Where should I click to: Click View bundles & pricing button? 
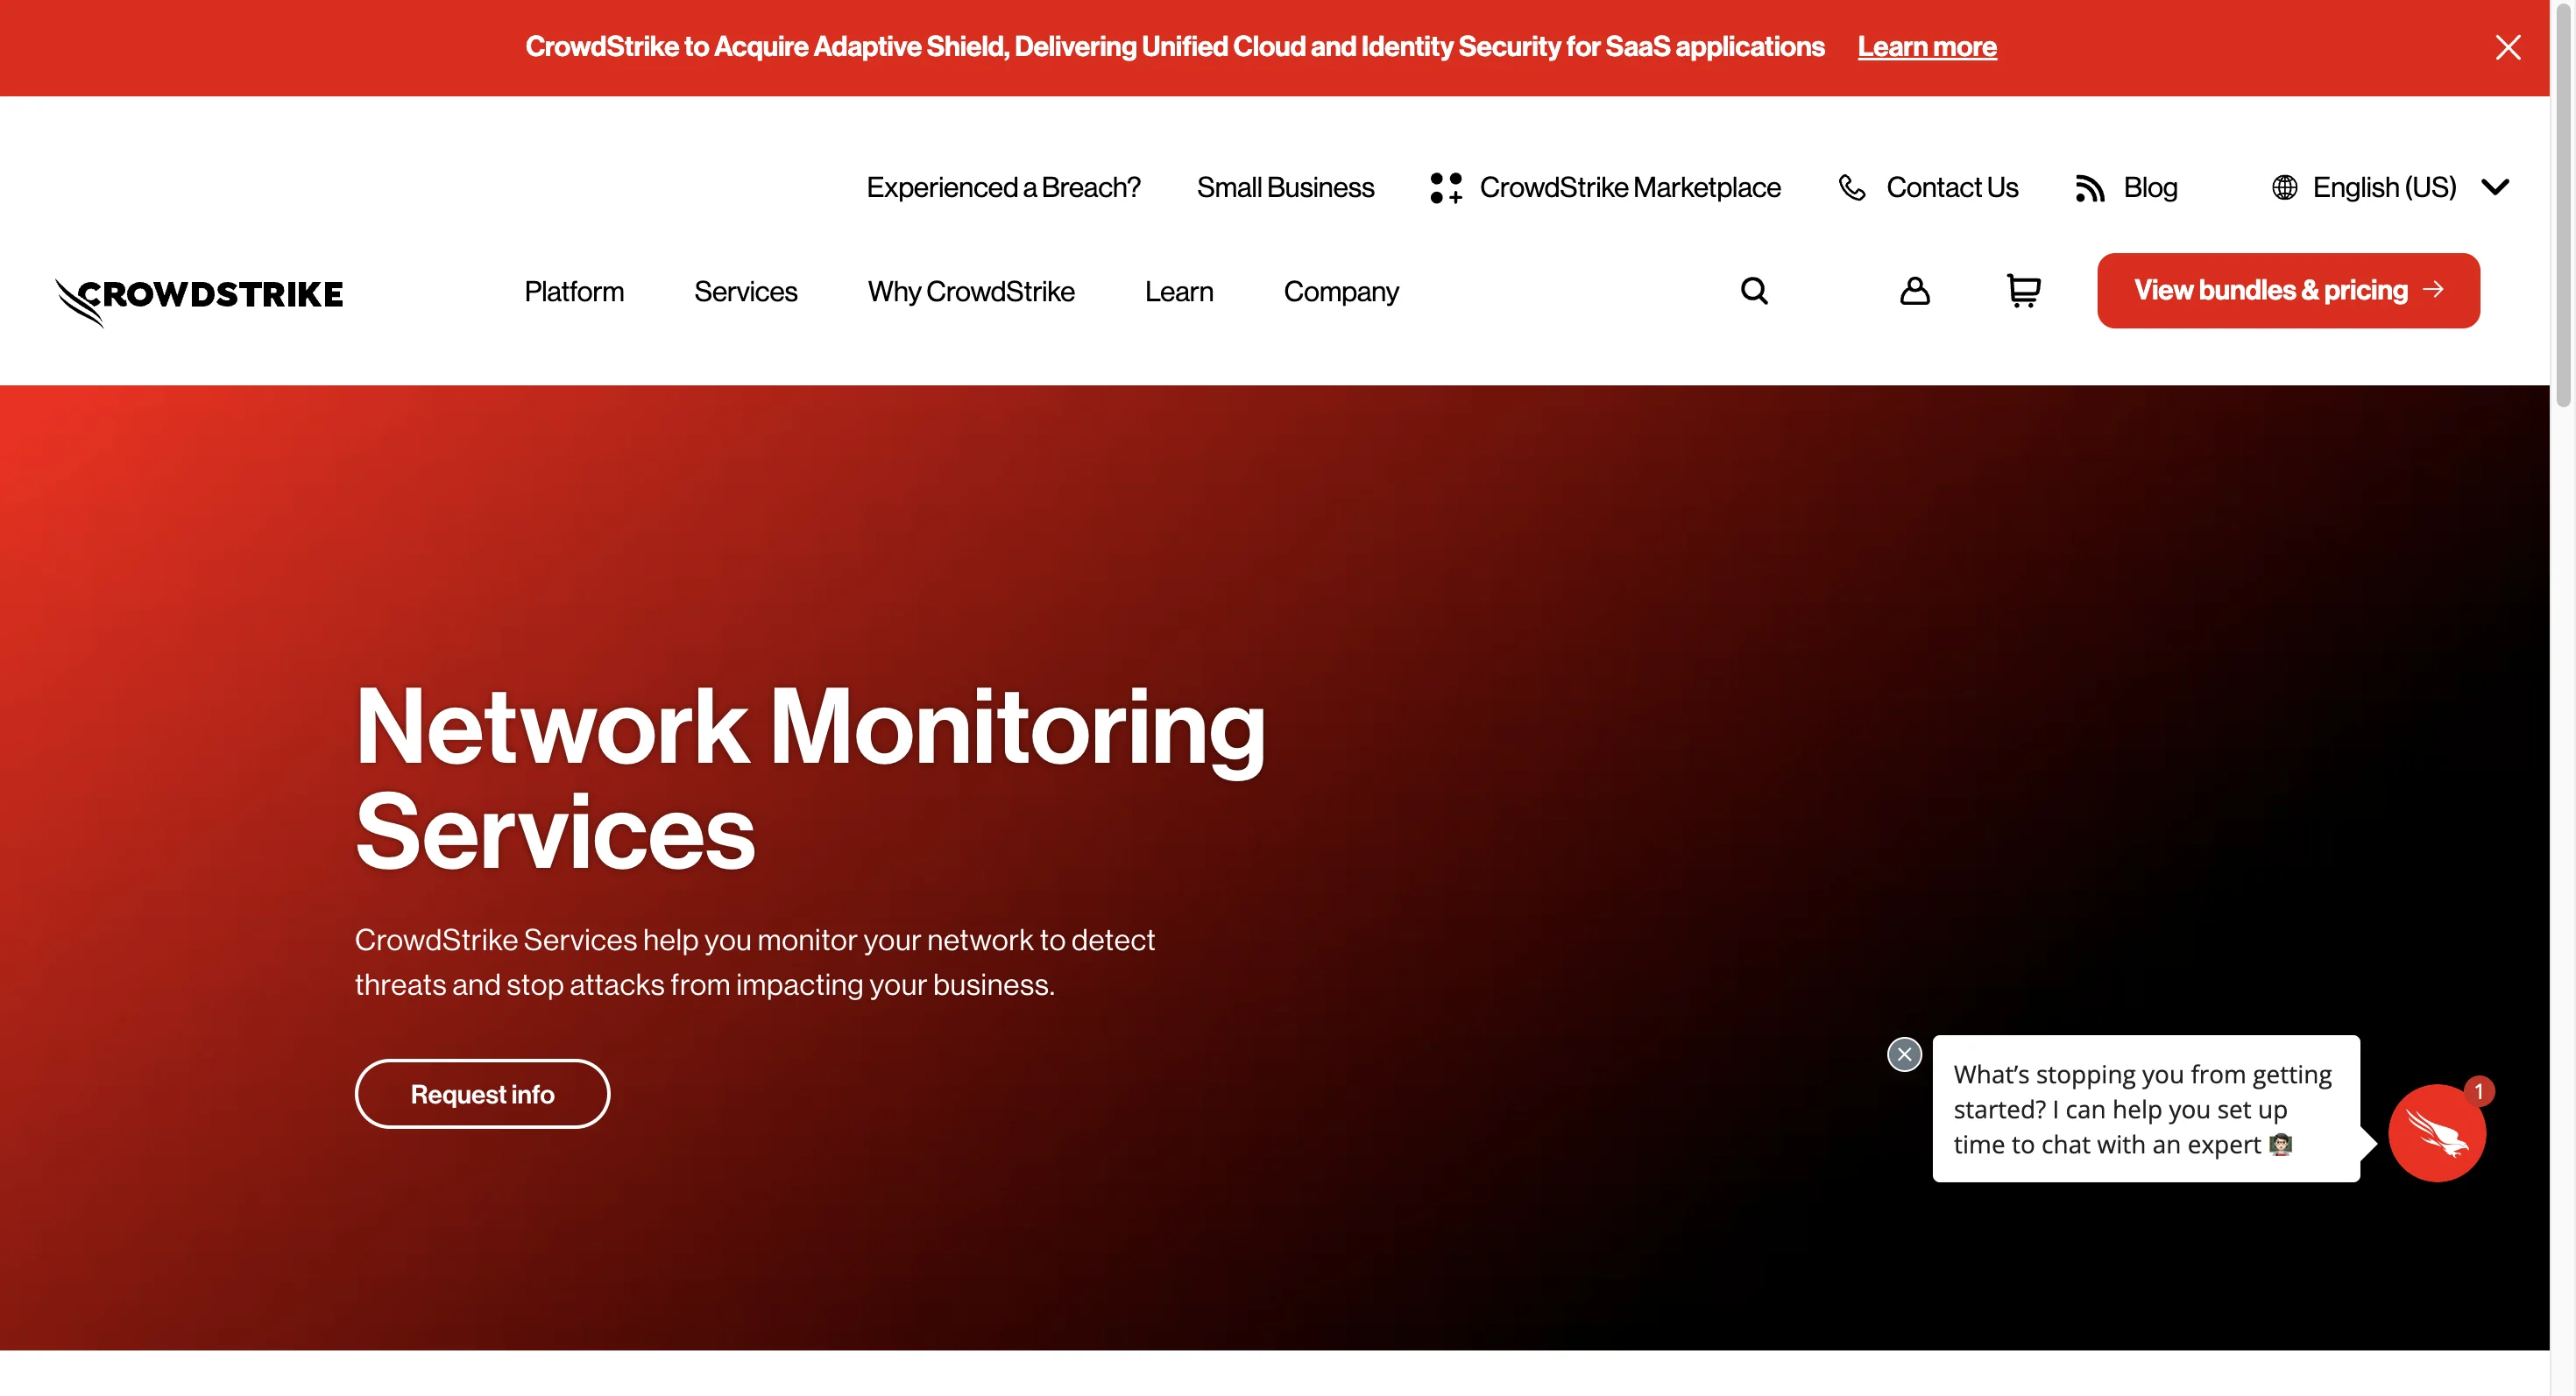click(x=2287, y=291)
